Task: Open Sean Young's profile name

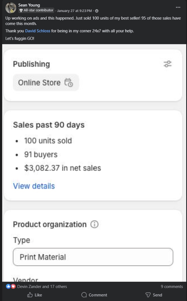Action: point(28,5)
